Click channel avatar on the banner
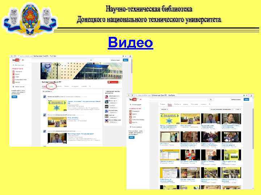 pyautogui.click(x=46, y=67)
